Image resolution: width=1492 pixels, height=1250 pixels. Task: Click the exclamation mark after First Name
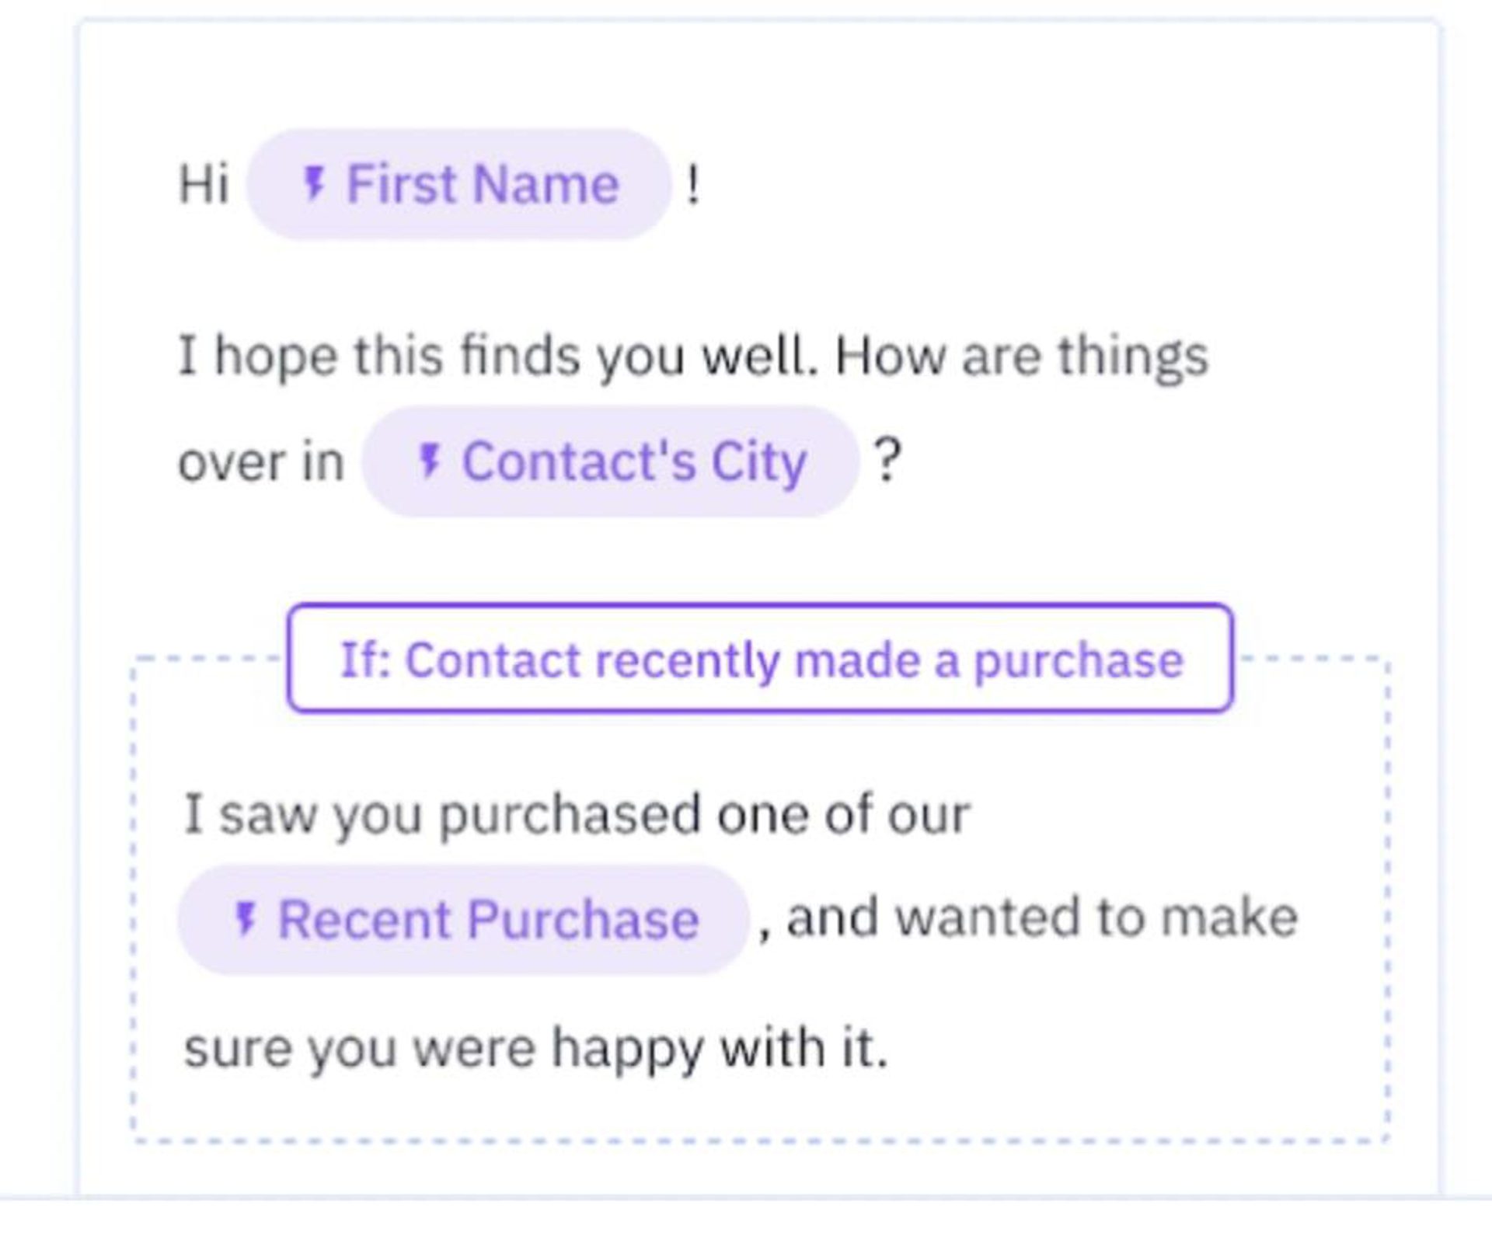[x=692, y=185]
